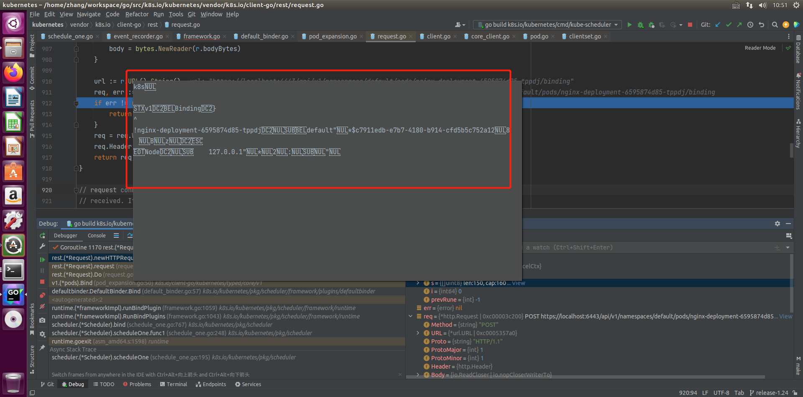
Task: Expand the s byte slice variable
Action: point(418,283)
